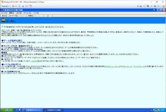Image resolution: width=166 pixels, height=112 pixels.
Task: Open the トラブルシューティング link
Action: coord(113,66)
